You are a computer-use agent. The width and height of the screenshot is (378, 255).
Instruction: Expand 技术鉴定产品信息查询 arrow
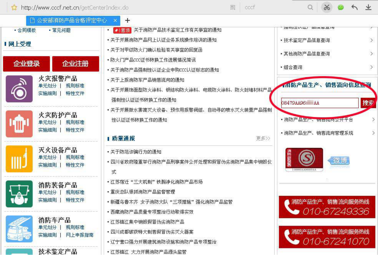pos(372,40)
